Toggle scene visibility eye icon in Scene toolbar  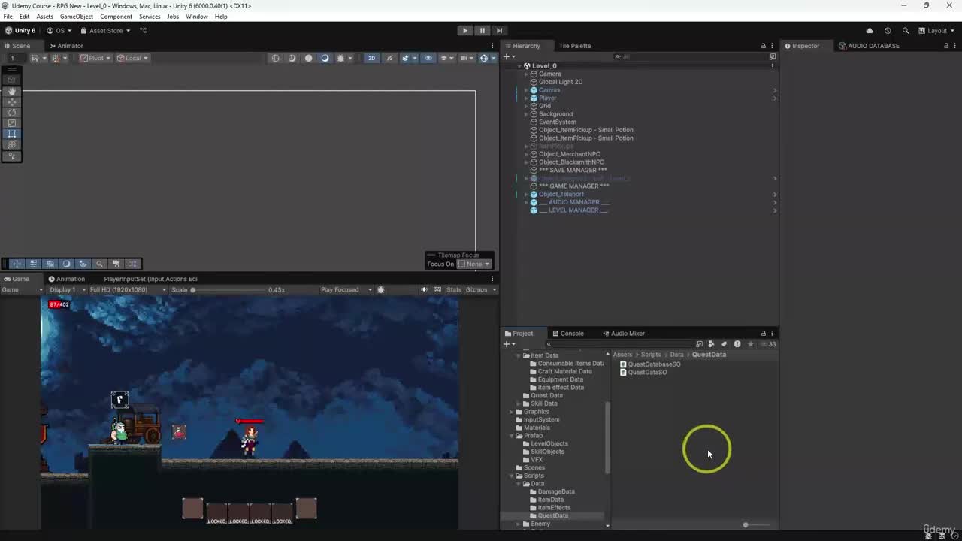tap(428, 58)
